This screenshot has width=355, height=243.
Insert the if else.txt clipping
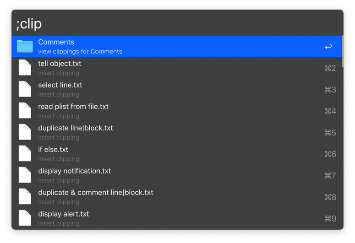(53, 154)
